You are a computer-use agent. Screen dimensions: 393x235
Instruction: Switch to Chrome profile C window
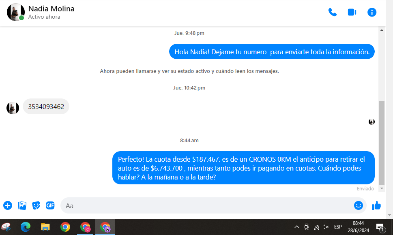point(85,227)
